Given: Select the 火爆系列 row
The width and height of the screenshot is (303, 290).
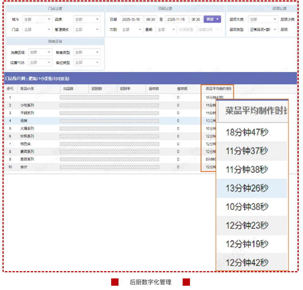Looking at the screenshot, I should click(27, 129).
